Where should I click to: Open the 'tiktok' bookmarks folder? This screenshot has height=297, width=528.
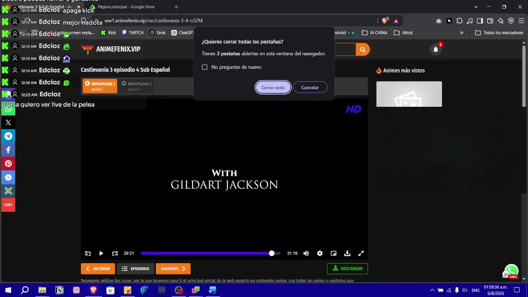tap(403, 33)
